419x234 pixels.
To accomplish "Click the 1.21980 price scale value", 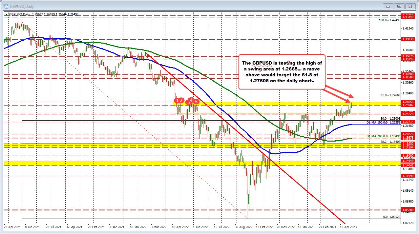I will click(409, 126).
